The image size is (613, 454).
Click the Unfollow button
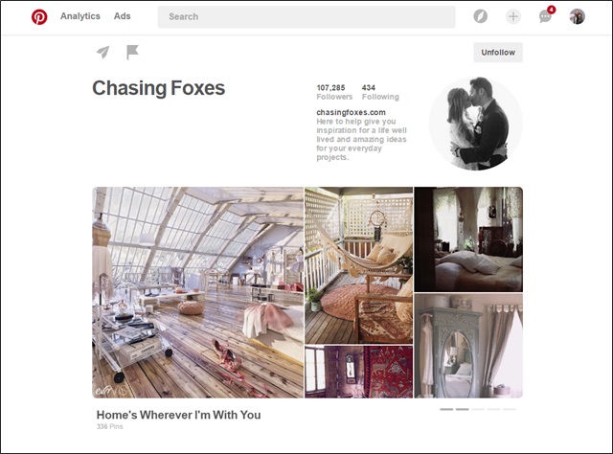pyautogui.click(x=498, y=53)
